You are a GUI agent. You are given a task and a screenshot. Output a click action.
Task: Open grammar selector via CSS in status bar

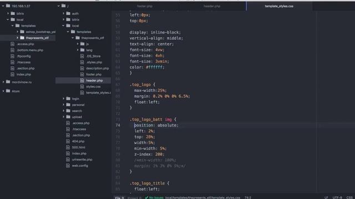click(349, 198)
